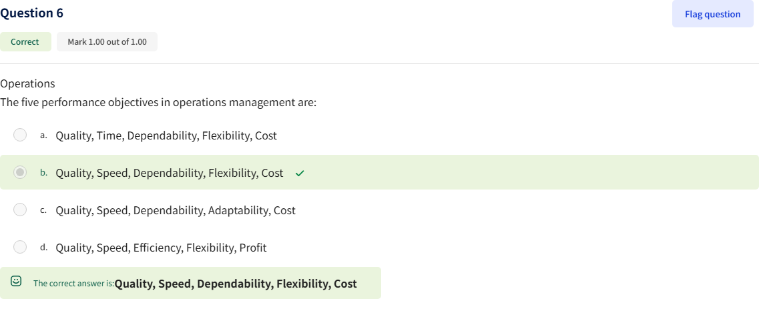
Task: Select radio button for option d
Action: (x=20, y=248)
